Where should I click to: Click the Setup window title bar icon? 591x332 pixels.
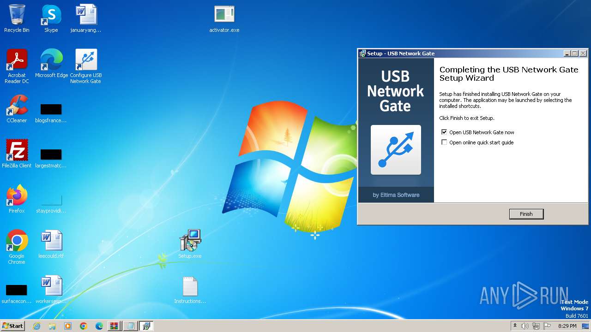point(362,53)
